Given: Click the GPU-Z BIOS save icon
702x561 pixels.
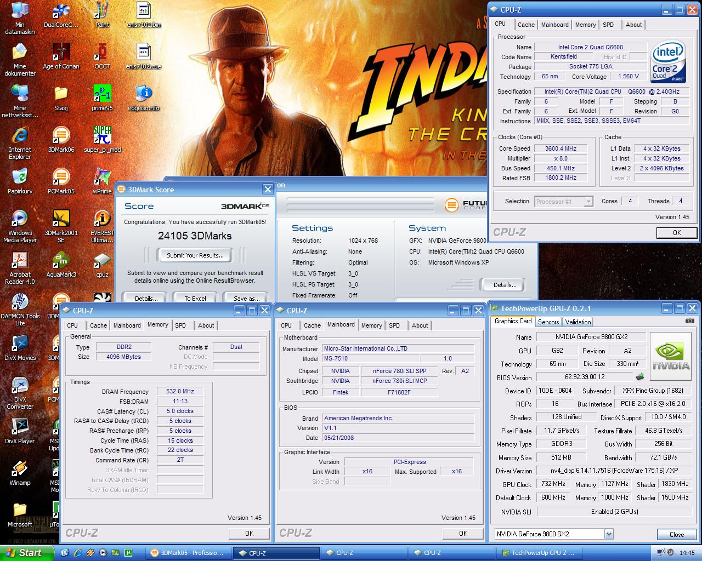Looking at the screenshot, I should 639,377.
